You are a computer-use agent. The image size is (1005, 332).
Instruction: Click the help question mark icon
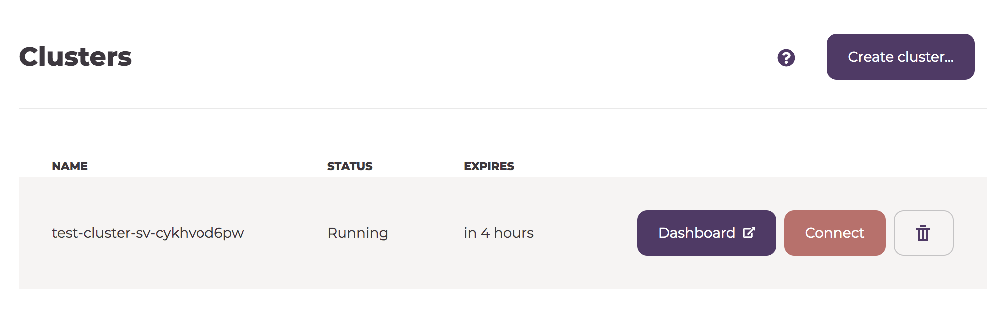(x=786, y=58)
